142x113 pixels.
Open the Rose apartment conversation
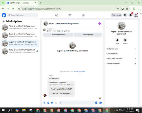pyautogui.click(x=20, y=35)
